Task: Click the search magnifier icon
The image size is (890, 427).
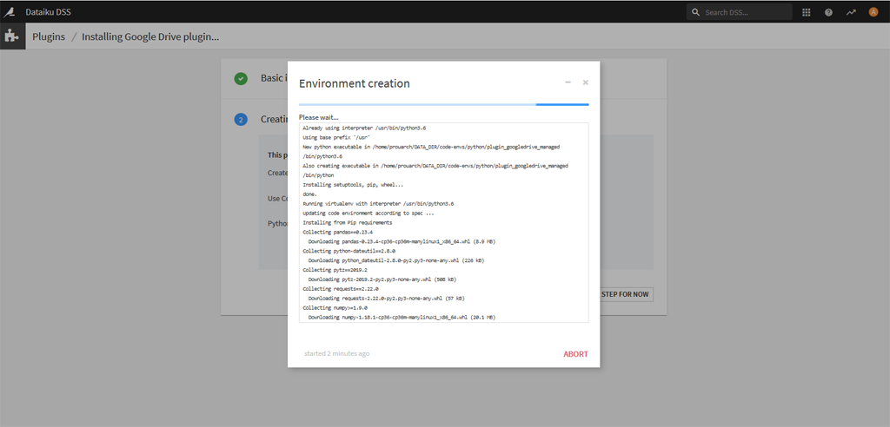Action: (695, 12)
